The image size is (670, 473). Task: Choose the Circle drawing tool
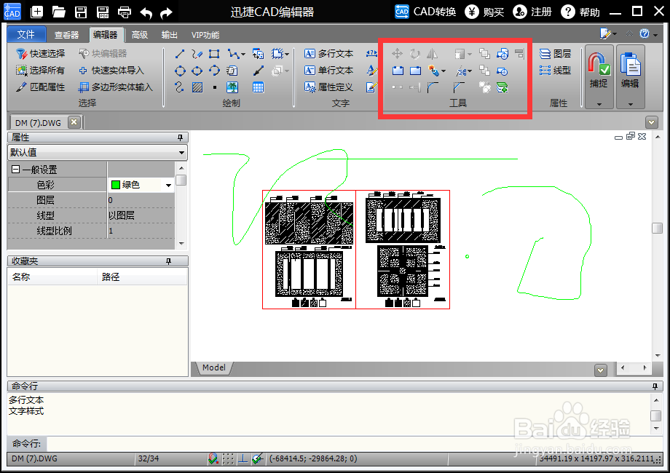pyautogui.click(x=181, y=71)
